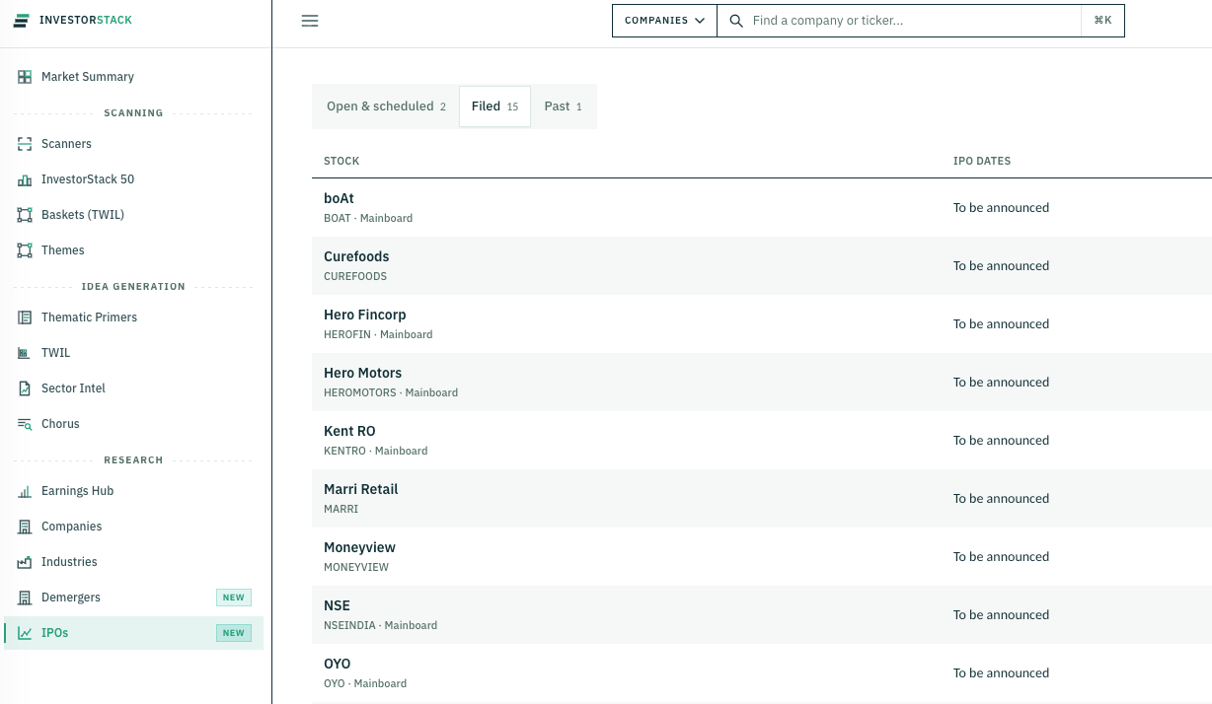Click the 'NSEINDIA · Mainboard' ticker text

click(x=380, y=625)
